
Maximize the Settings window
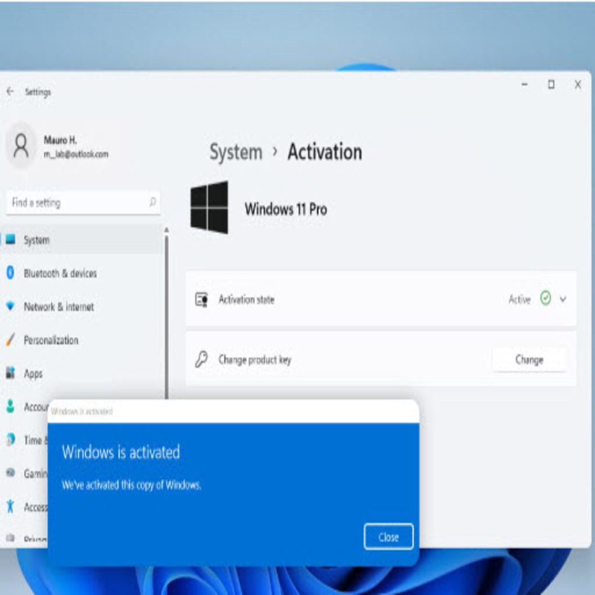pos(551,84)
